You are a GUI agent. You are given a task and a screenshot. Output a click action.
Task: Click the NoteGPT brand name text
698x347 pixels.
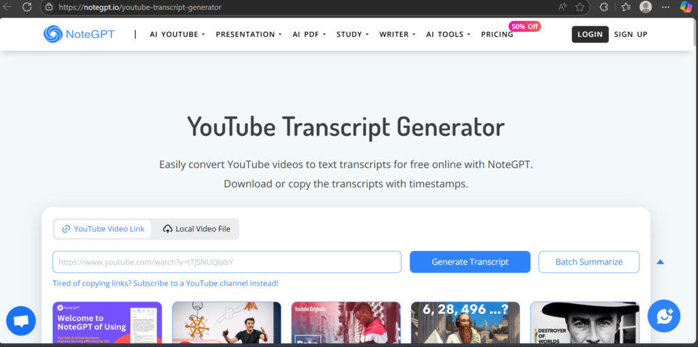[90, 34]
